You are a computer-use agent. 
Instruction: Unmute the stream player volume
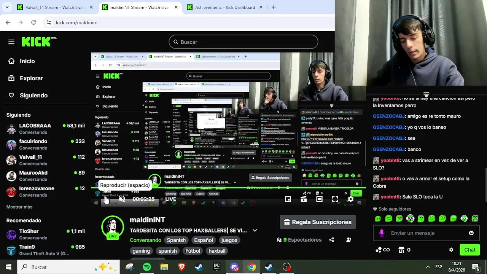122,199
